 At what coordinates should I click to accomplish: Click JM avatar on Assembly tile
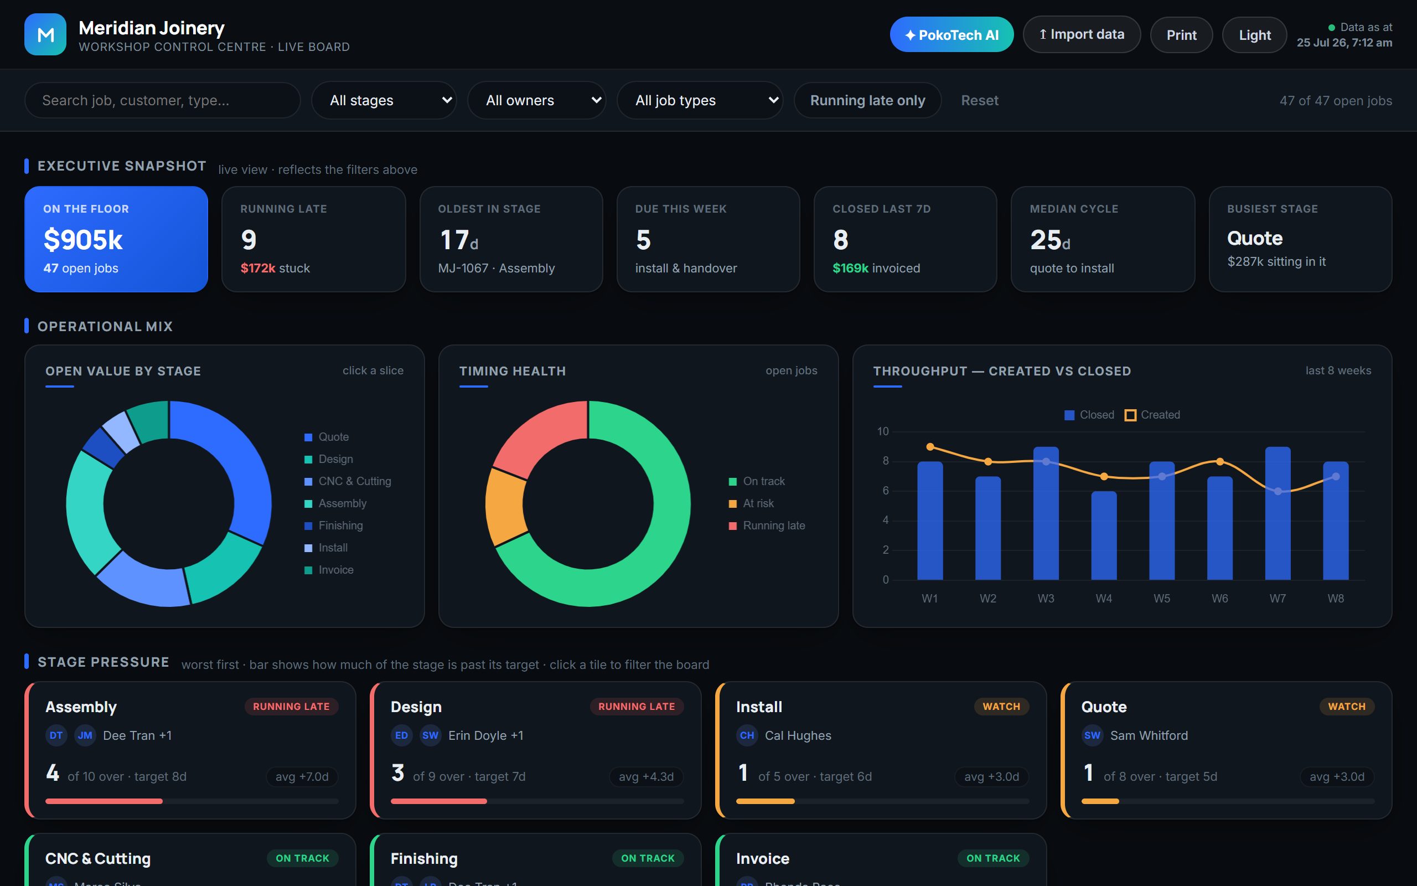point(85,735)
